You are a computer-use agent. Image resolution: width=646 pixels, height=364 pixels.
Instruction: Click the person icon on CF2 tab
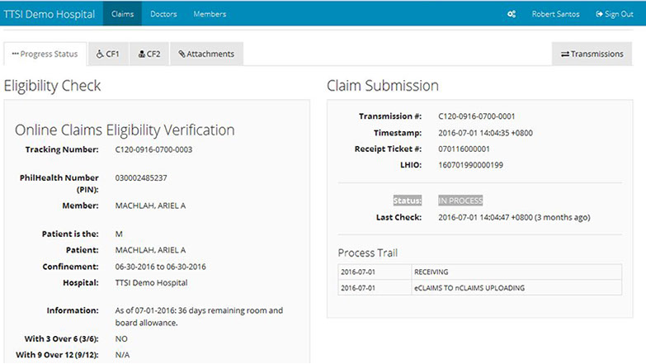click(141, 54)
